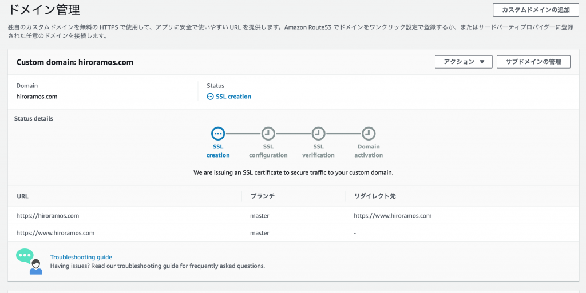
Task: Click the SSL verification clock icon
Action: coord(318,133)
